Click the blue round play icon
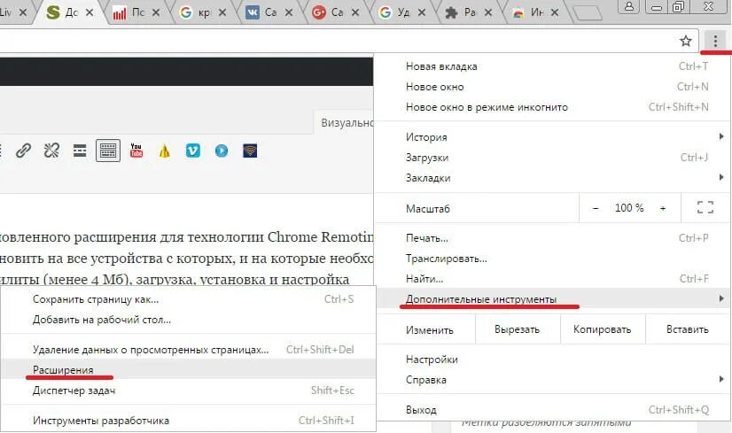Screen dimensions: 732x433 pyautogui.click(x=222, y=151)
